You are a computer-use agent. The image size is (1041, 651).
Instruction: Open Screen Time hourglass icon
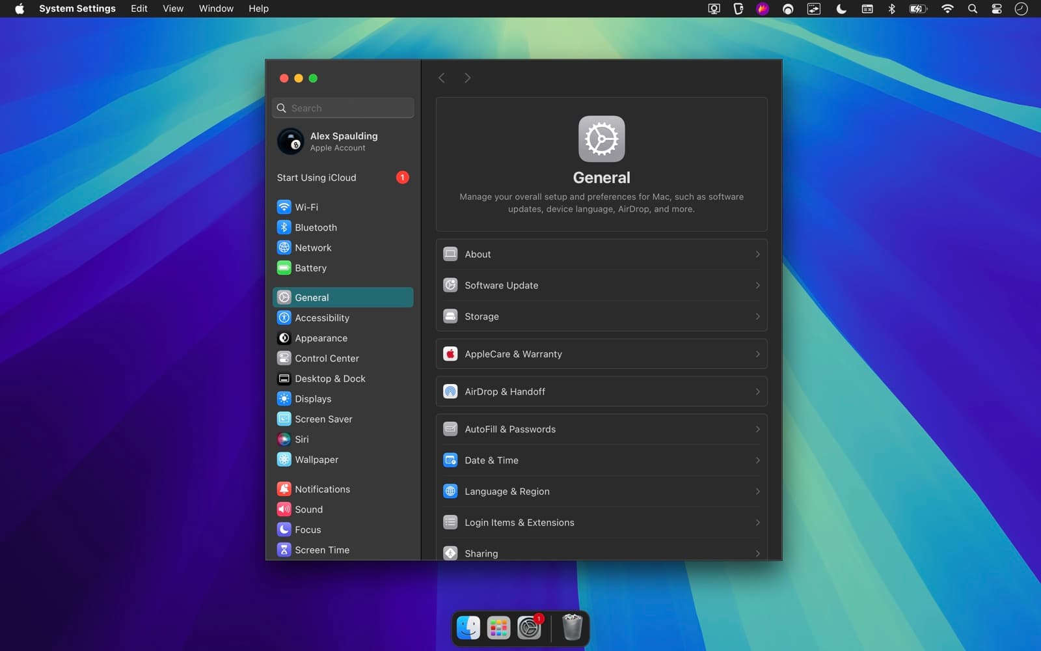284,549
